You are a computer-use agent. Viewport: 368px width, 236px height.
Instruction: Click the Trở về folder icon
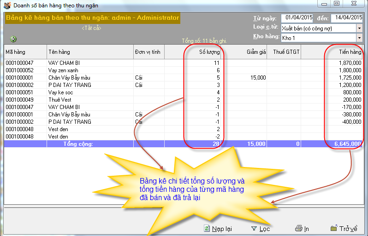tap(334, 228)
